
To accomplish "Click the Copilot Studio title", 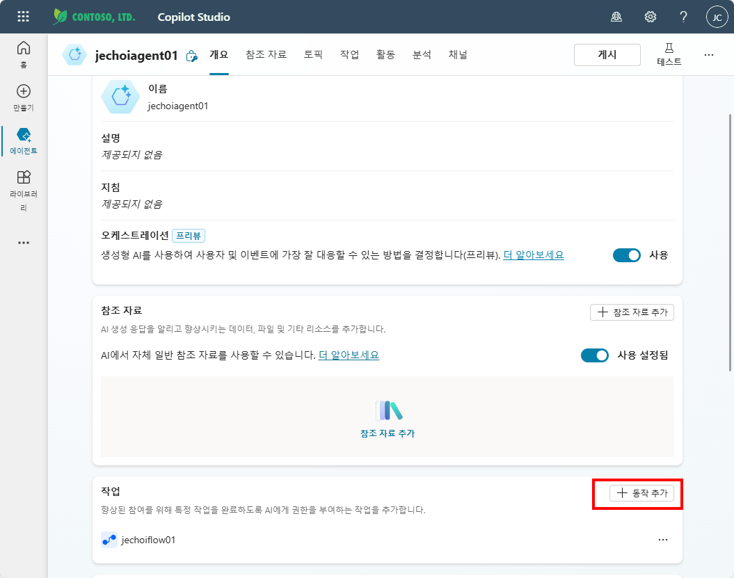I will point(194,17).
